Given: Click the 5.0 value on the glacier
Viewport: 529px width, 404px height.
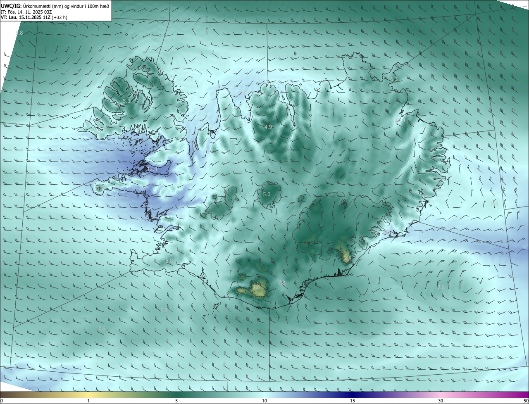Looking at the screenshot, I should pyautogui.click(x=267, y=194).
